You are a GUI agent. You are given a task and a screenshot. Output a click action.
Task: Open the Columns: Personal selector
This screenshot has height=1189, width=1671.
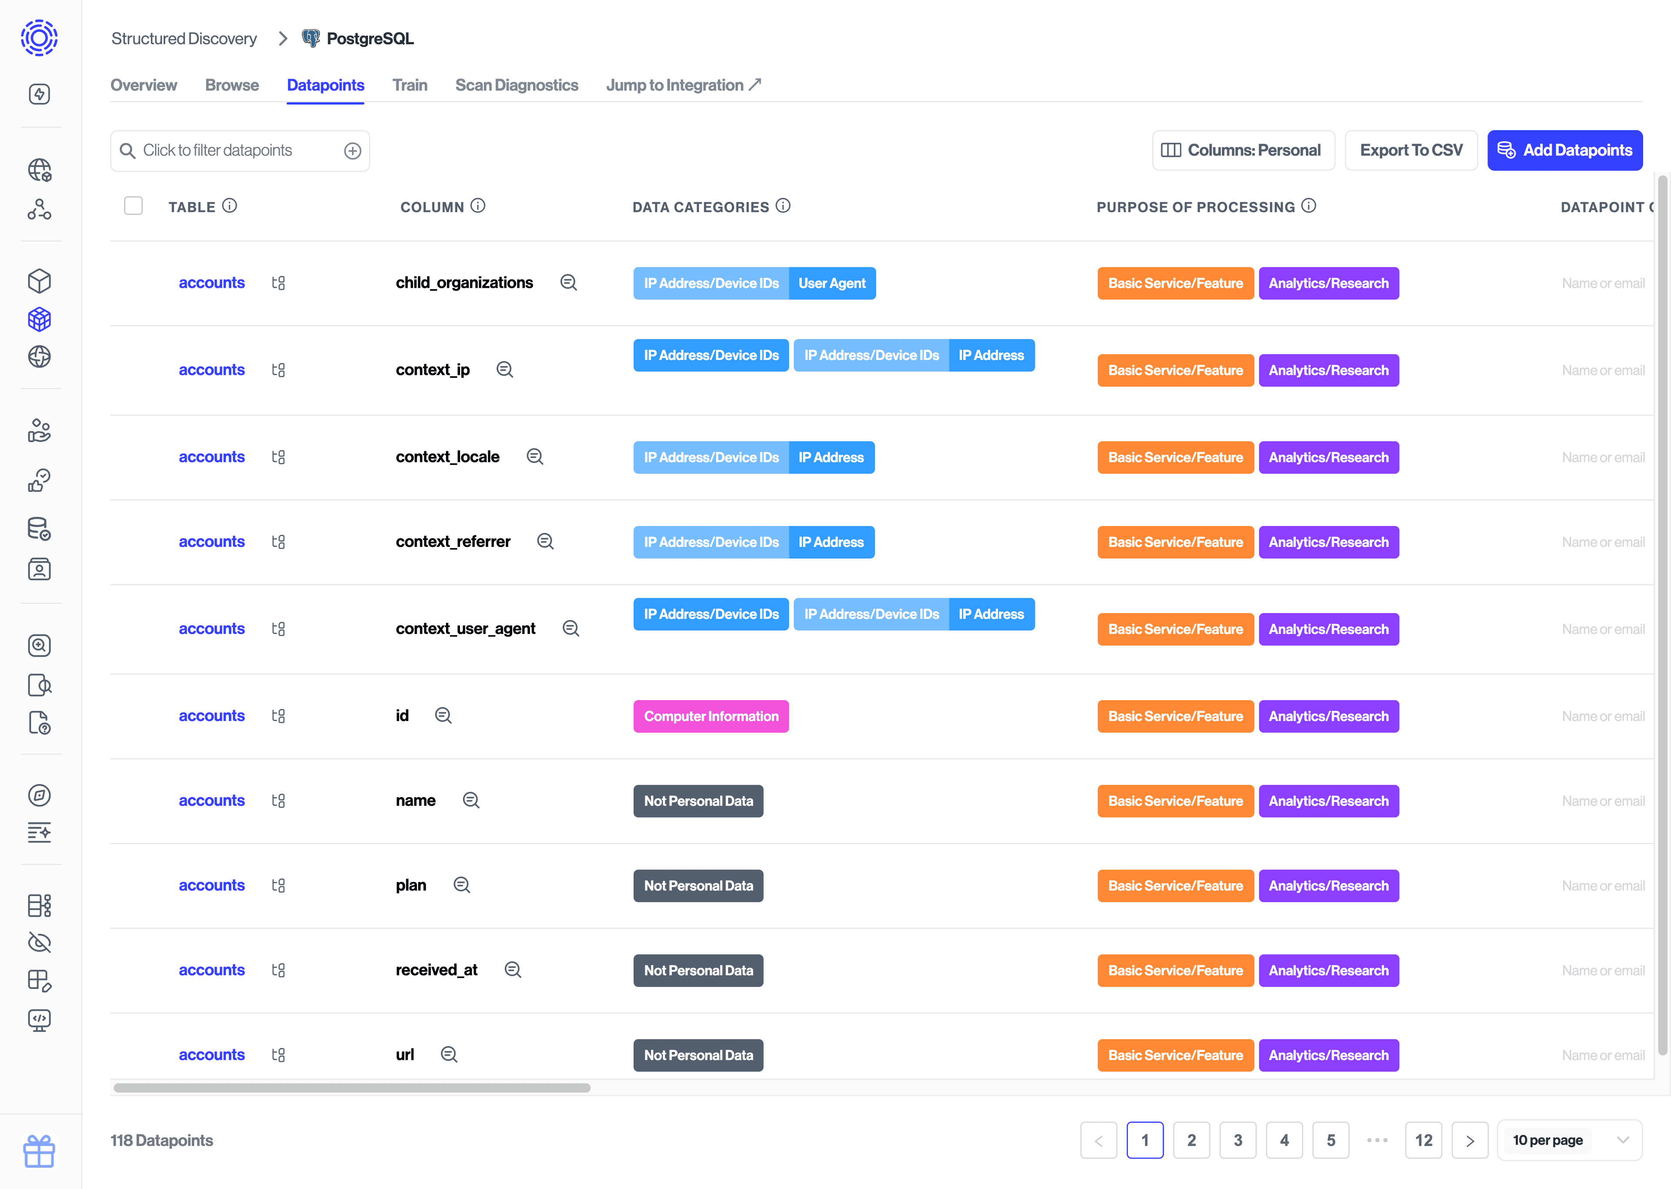tap(1243, 150)
